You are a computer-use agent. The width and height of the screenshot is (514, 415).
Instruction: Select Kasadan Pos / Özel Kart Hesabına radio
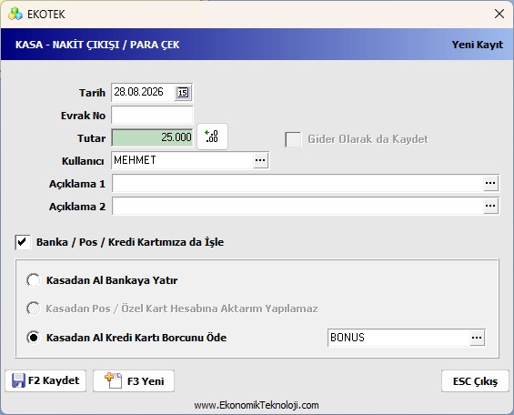[x=34, y=309]
